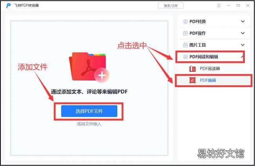Expand the PDF操作 chevron
The width and height of the screenshot is (255, 166).
click(242, 33)
